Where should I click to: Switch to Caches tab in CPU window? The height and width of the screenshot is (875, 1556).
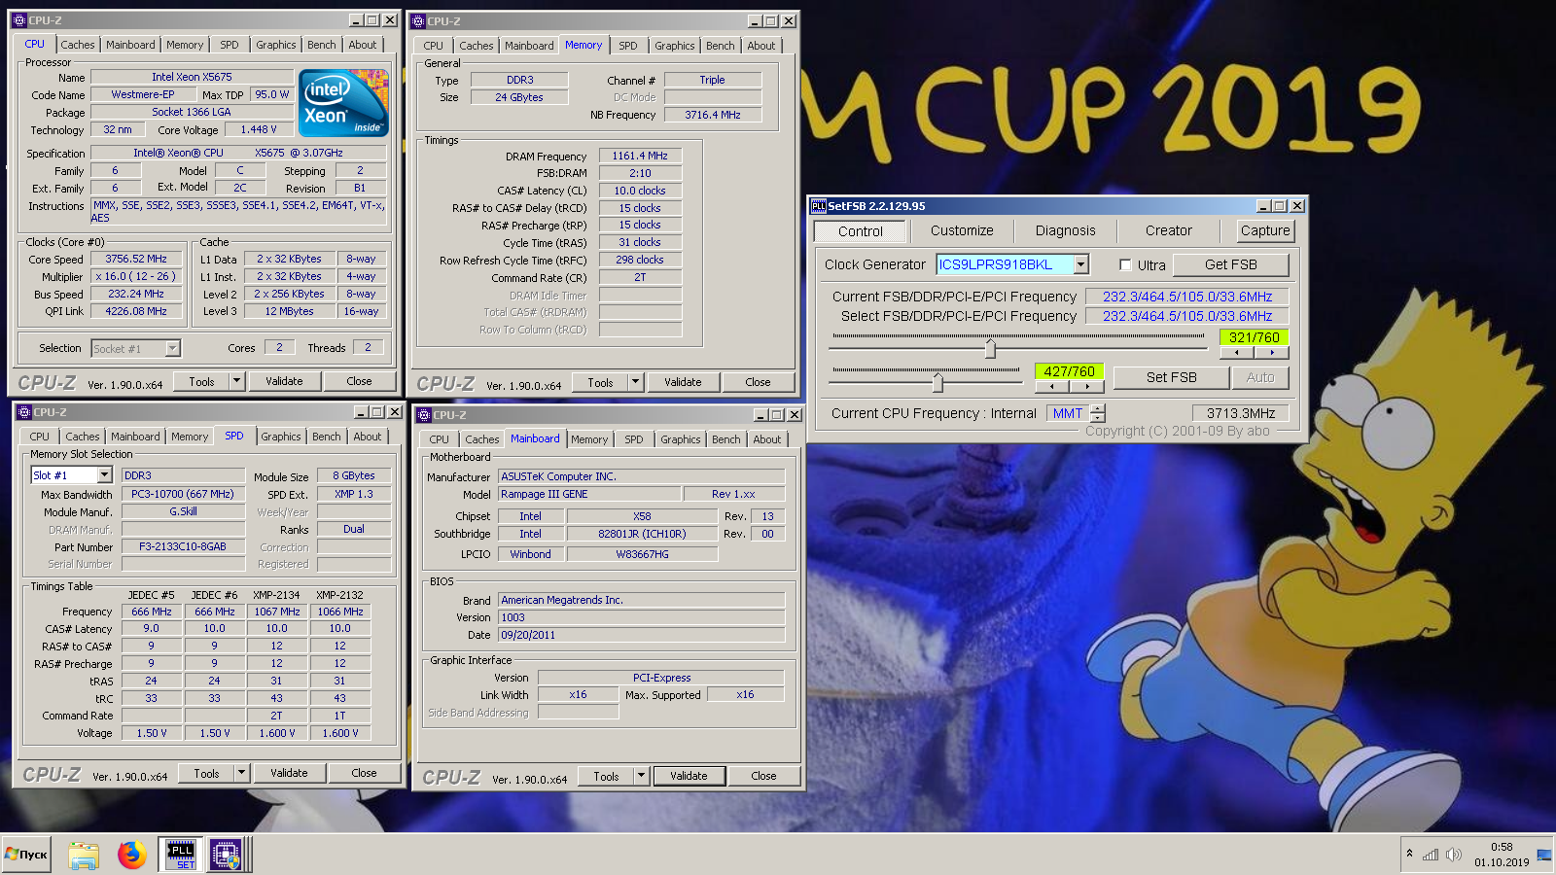pyautogui.click(x=78, y=45)
